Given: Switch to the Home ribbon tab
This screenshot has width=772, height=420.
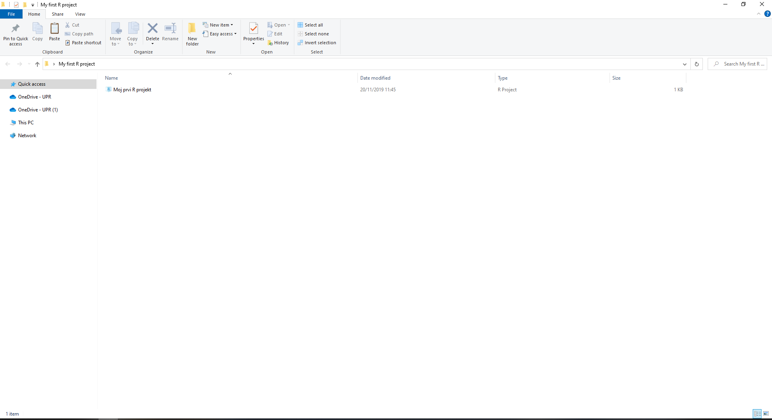Looking at the screenshot, I should (x=34, y=14).
